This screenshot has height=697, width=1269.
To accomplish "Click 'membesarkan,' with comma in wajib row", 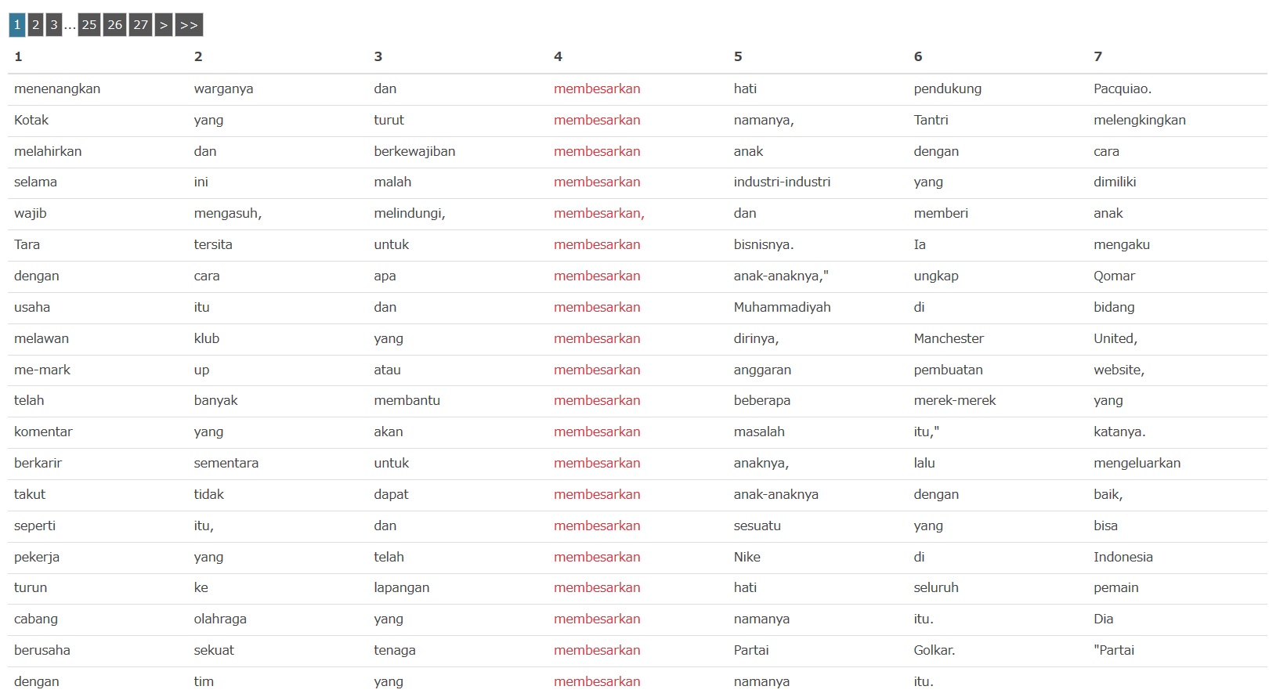I will pyautogui.click(x=599, y=213).
